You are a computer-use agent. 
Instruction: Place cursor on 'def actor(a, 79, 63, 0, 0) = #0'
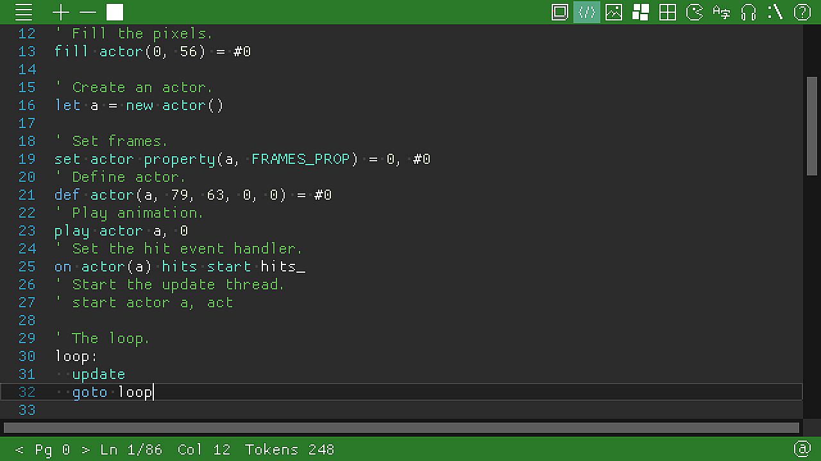click(x=193, y=195)
